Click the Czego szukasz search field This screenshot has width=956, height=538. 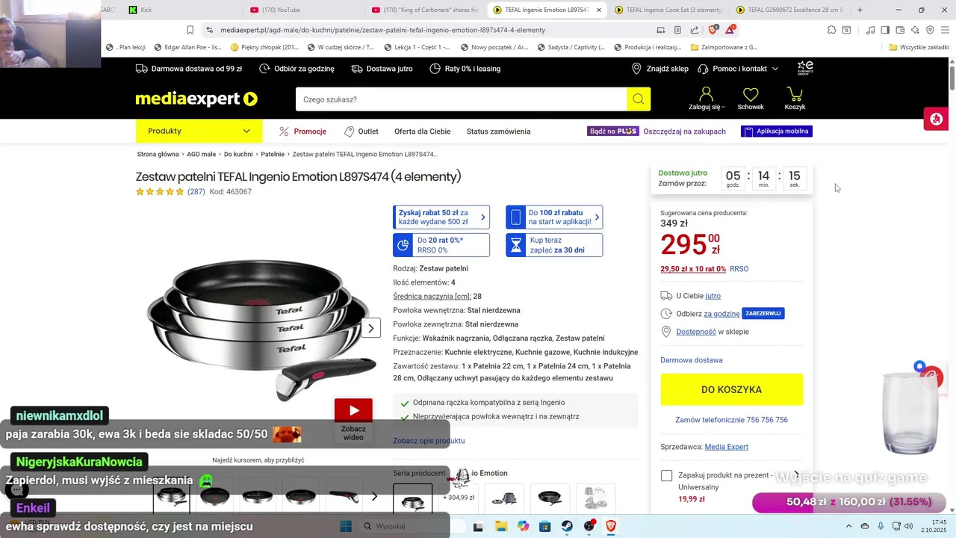[x=461, y=99]
